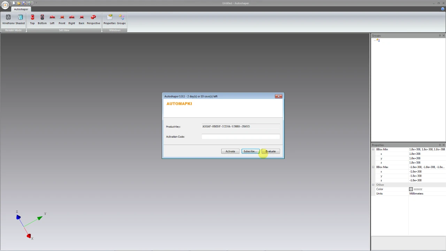Close the Autoshaper activation dialog
The image size is (446, 251).
point(278,97)
